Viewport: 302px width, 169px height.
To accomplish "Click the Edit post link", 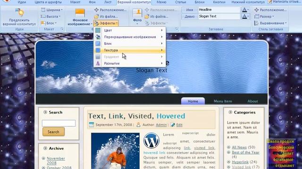I will coord(179,125).
